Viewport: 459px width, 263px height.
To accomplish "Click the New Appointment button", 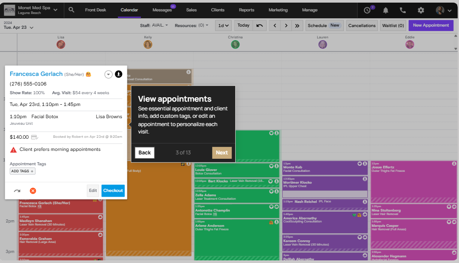I will click(431, 25).
